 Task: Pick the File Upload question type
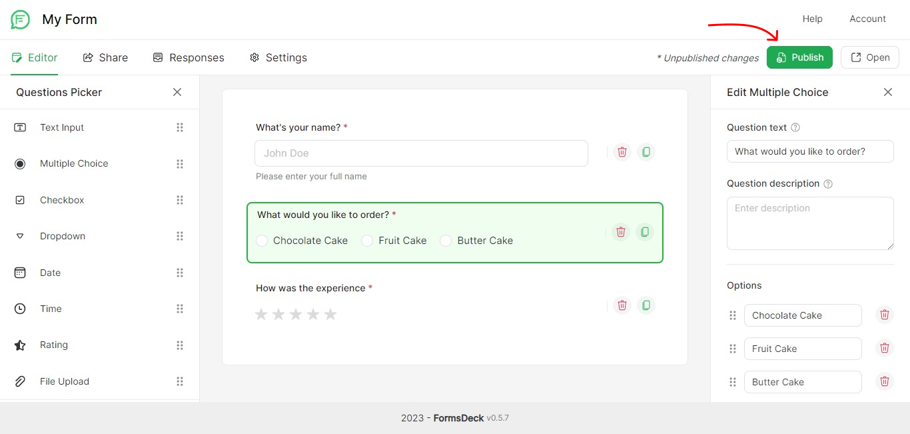coord(64,381)
